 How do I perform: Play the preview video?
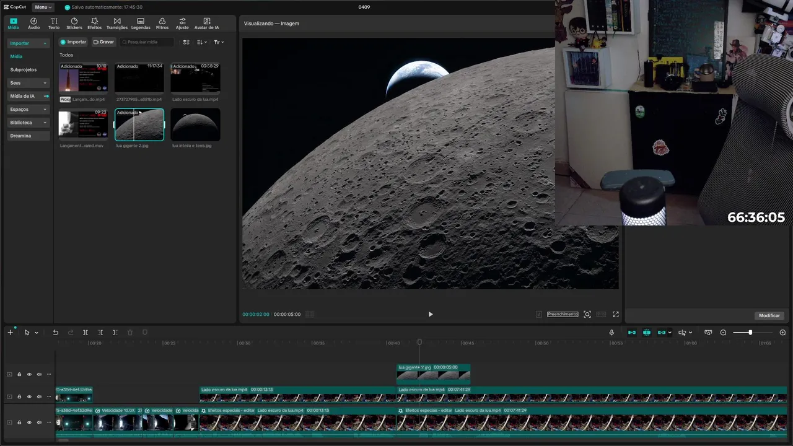pos(431,314)
